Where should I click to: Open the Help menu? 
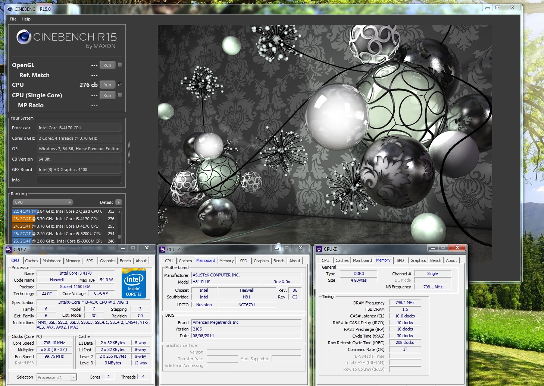tap(26, 19)
